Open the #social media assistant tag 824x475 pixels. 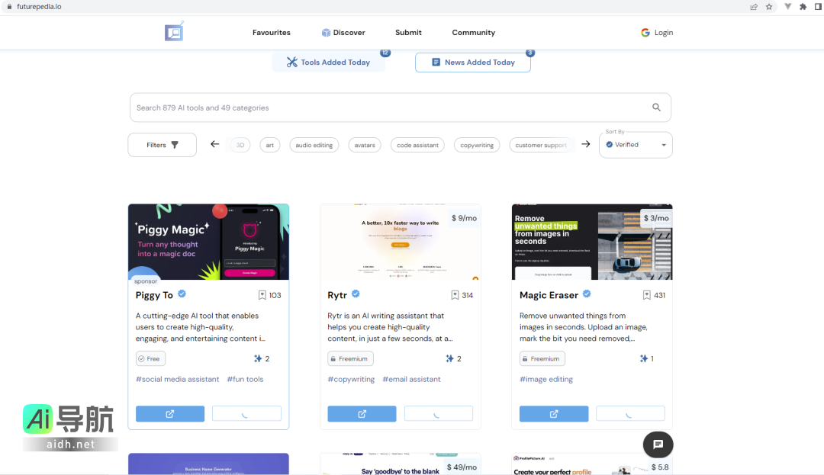click(178, 379)
